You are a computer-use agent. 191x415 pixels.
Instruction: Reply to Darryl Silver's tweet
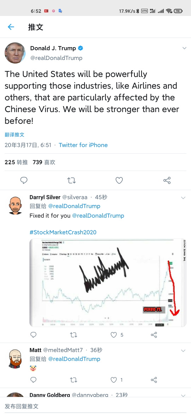click(33, 335)
